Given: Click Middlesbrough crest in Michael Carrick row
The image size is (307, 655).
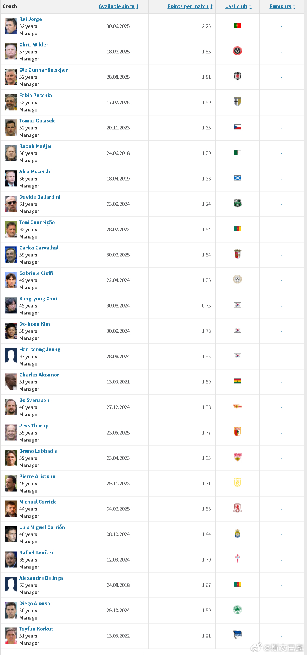Looking at the screenshot, I should pos(237,508).
